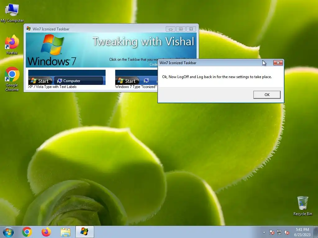
Task: Open the clock showing 5:41 PM
Action: tap(302, 232)
